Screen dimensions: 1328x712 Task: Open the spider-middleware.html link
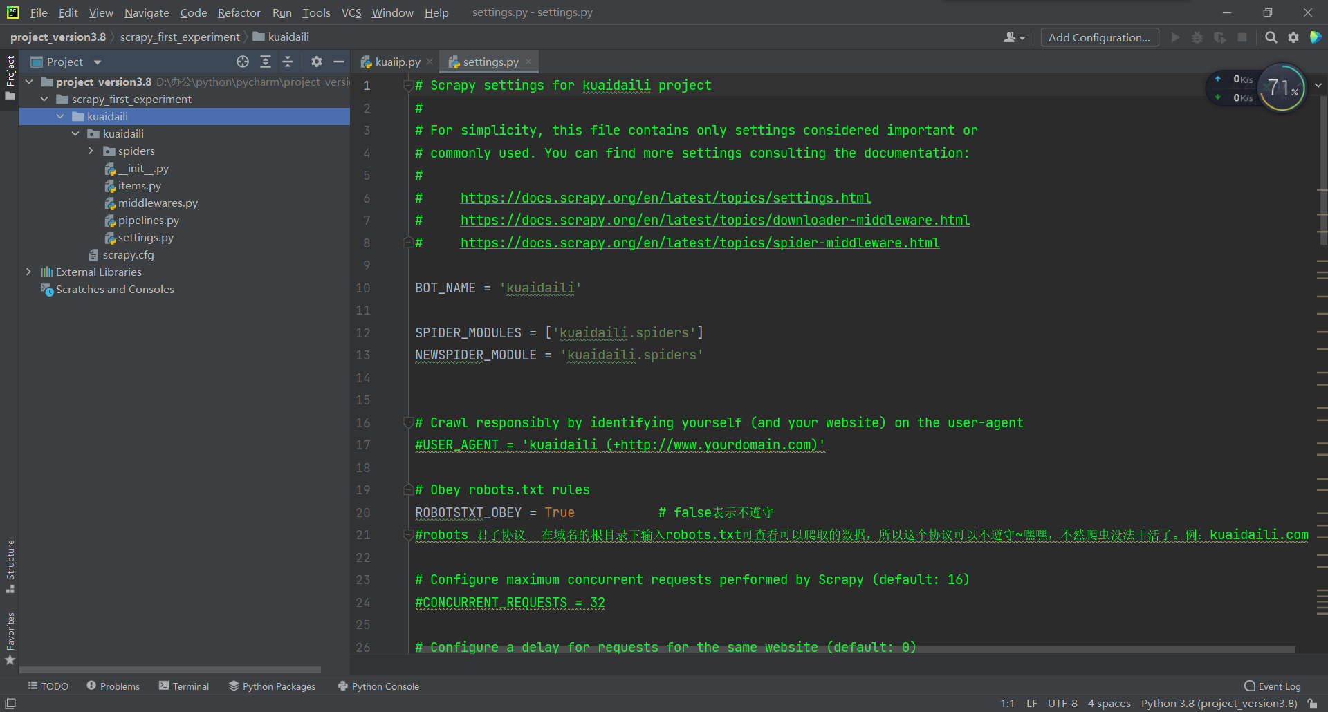click(x=700, y=243)
